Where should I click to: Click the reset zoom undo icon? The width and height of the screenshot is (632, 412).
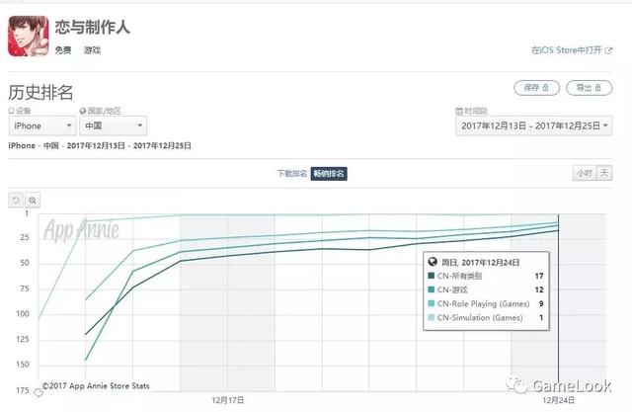point(16,200)
